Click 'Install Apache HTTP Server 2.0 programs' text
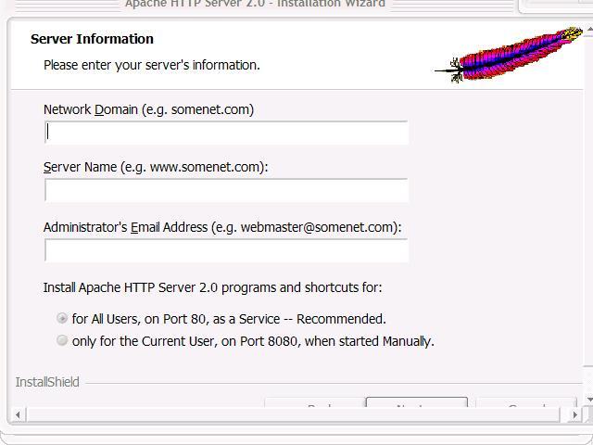The height and width of the screenshot is (445, 593). click(212, 287)
